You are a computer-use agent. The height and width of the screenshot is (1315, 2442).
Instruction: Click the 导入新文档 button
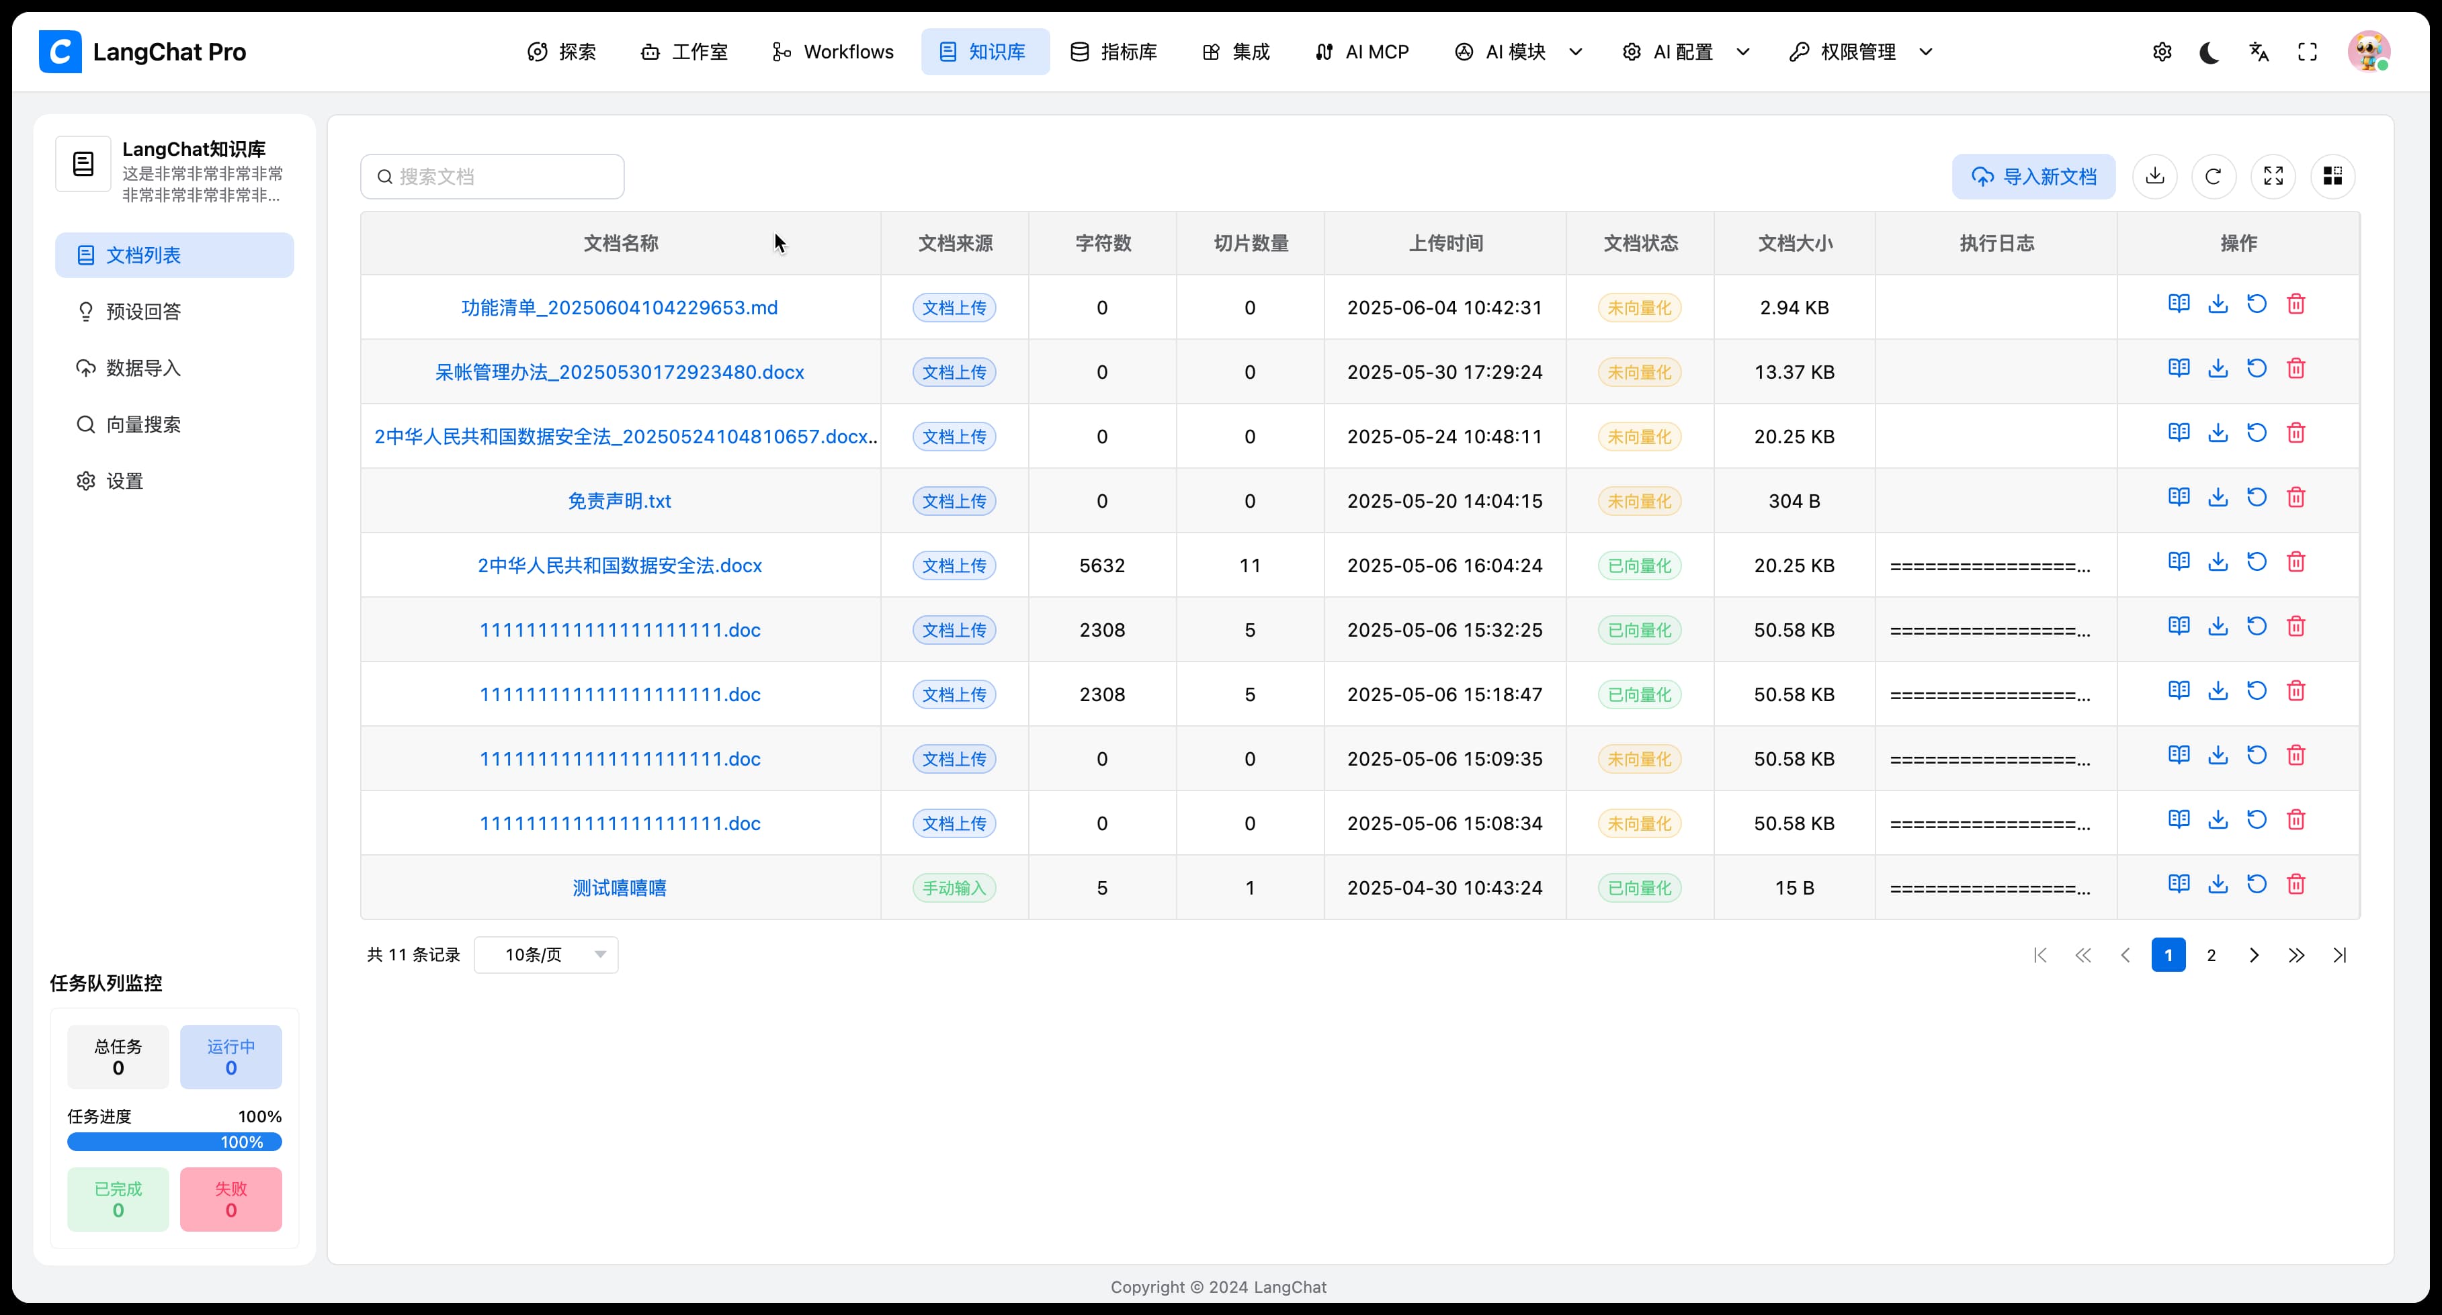2033,176
